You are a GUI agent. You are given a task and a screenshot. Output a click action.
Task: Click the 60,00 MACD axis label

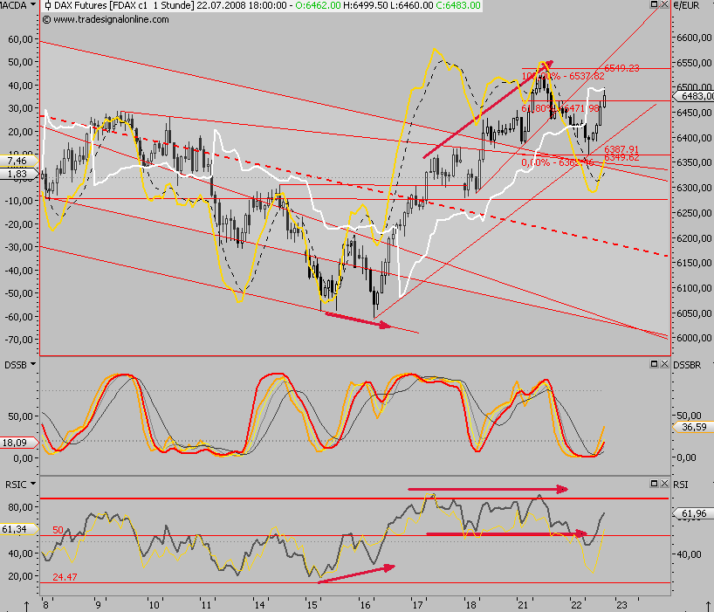click(21, 39)
